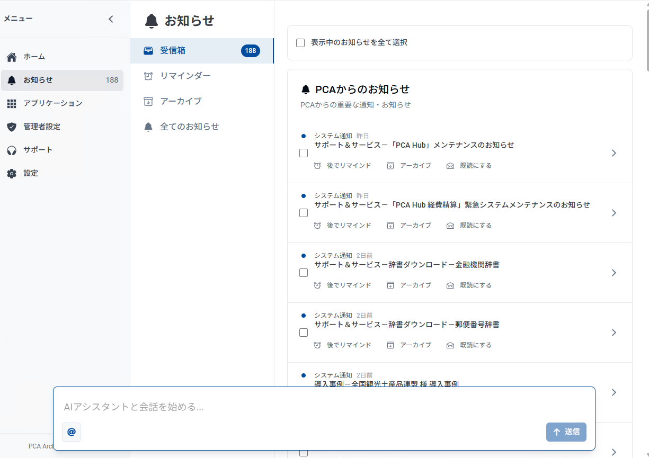The width and height of the screenshot is (649, 458).
Task: Open サポート via the headset icon
Action: (12, 150)
